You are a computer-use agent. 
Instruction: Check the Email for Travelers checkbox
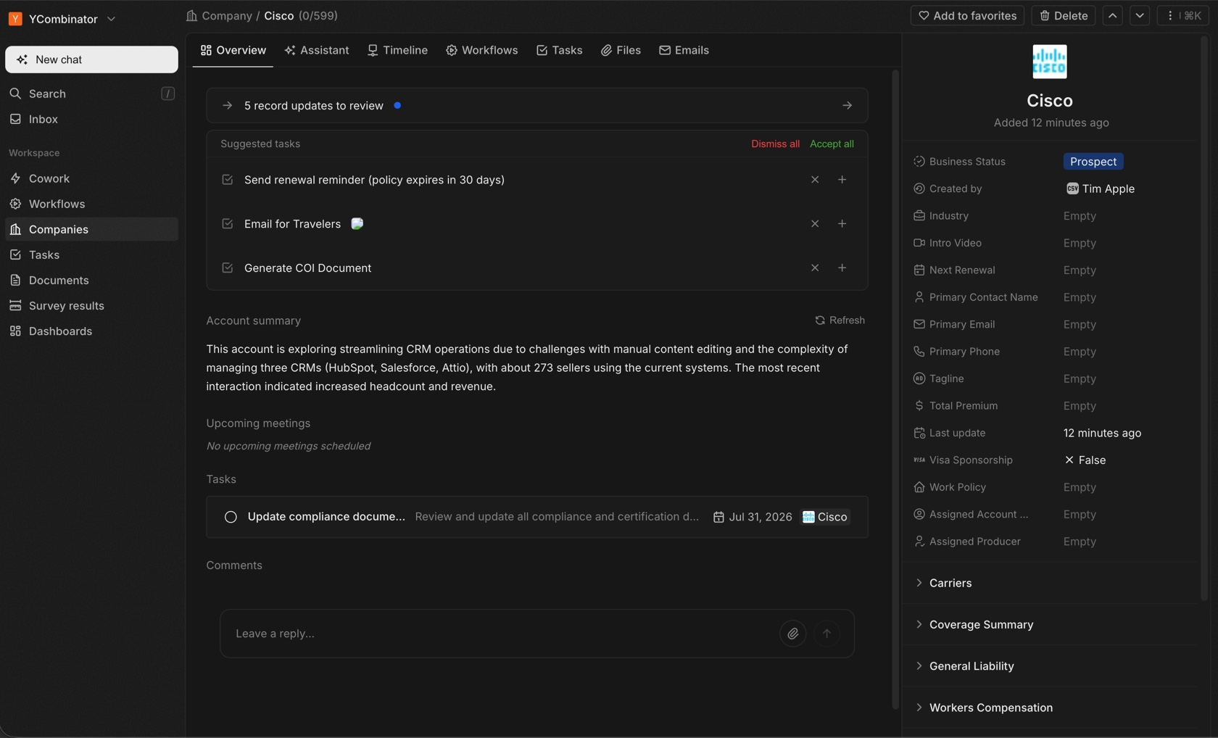point(228,224)
